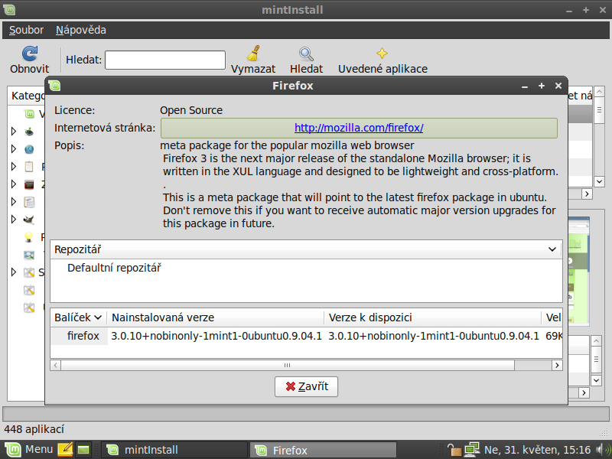Screen dimensions: 612x459
Task: Select the Defaultní repozitář row
Action: [x=307, y=269]
